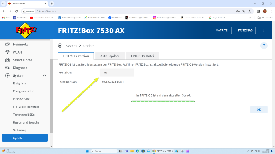The height and width of the screenshot is (154, 275).
Task: Open the Alle Lesezeichen folder
Action: coord(265,18)
